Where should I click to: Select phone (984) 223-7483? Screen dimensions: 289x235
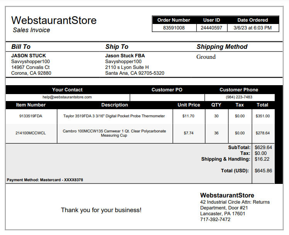(x=239, y=97)
